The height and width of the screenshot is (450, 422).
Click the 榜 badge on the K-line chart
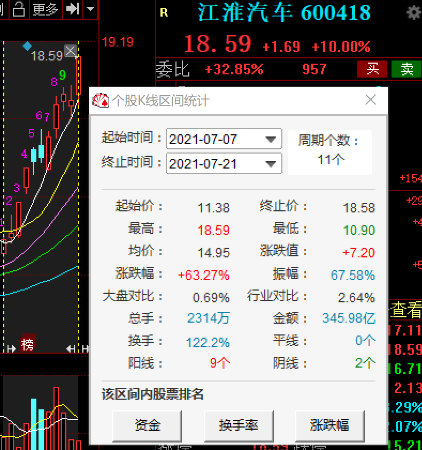(28, 343)
